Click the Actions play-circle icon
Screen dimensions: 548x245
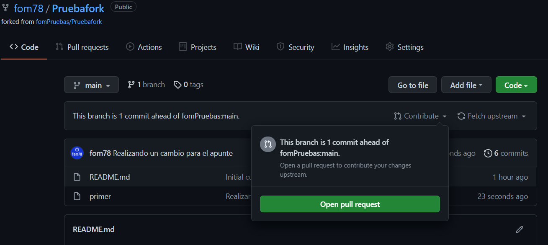130,47
